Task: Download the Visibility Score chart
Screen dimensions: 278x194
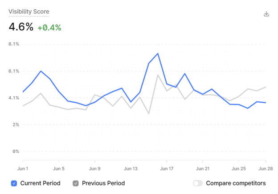Action: click(x=266, y=14)
